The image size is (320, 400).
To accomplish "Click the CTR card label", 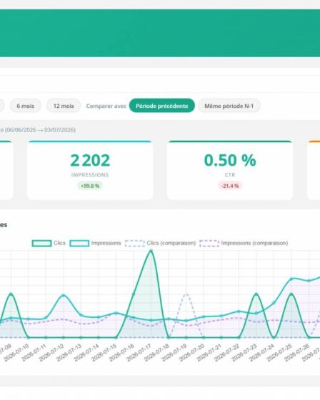I will point(230,175).
